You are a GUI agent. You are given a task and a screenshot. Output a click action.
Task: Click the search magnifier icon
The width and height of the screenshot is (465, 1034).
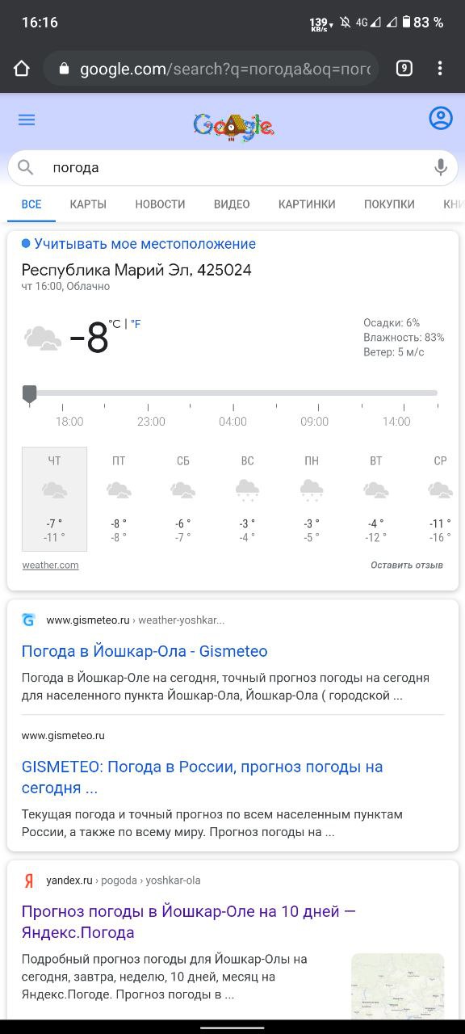click(26, 167)
